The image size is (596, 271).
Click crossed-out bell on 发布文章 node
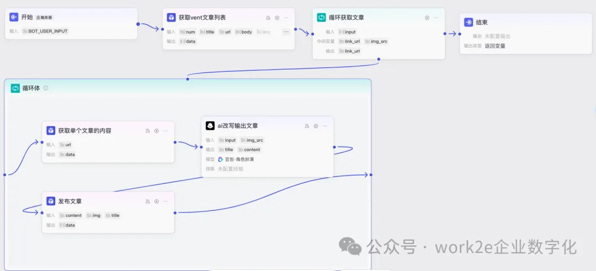coord(147,201)
